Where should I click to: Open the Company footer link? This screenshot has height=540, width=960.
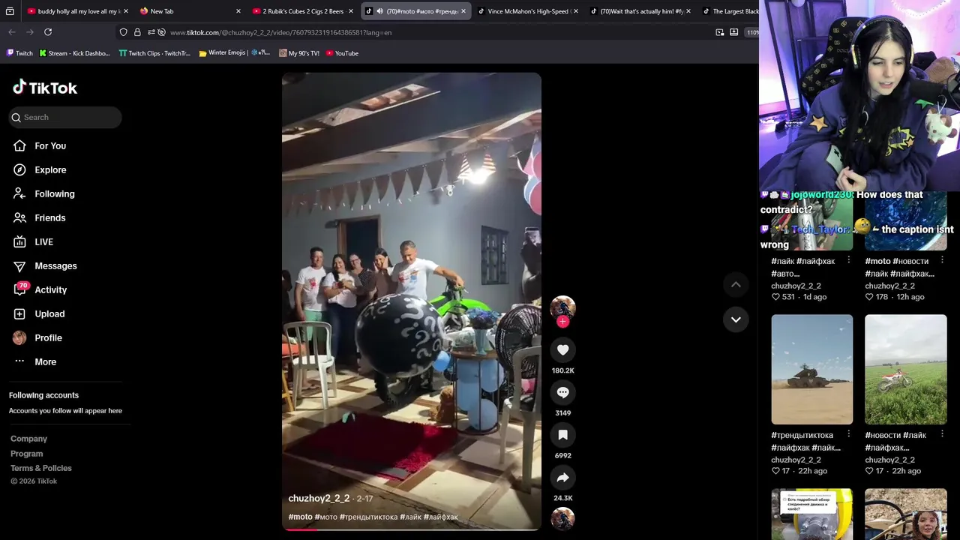coord(28,439)
